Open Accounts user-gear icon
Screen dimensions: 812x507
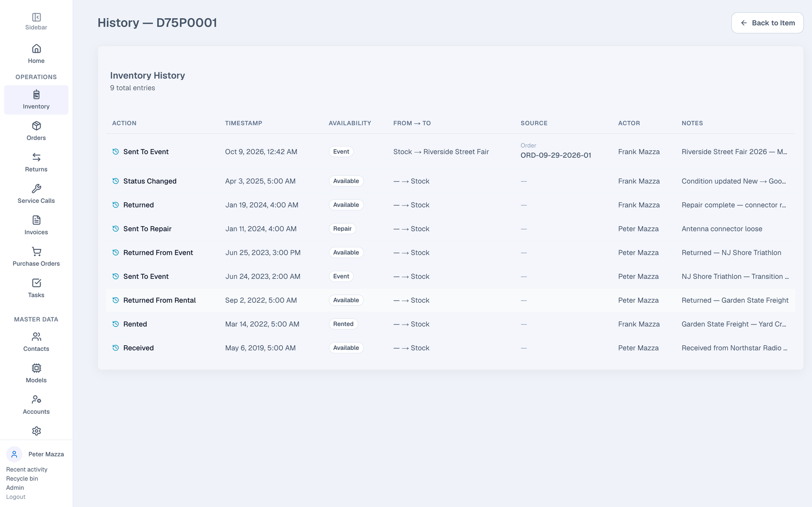click(36, 400)
